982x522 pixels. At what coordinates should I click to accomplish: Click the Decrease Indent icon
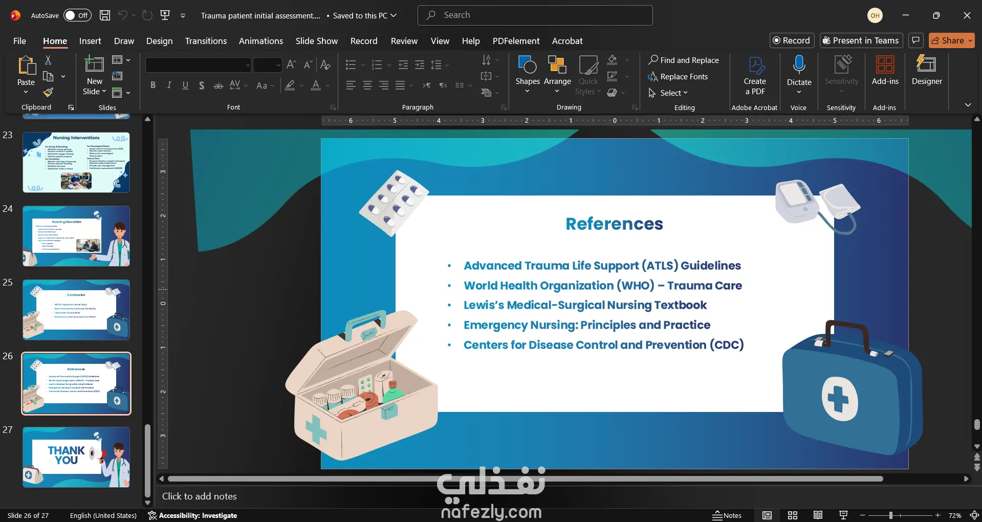(x=403, y=65)
